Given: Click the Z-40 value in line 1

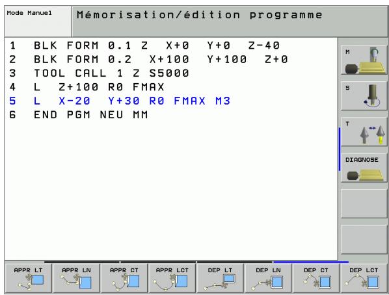Looking at the screenshot, I should (x=264, y=45).
